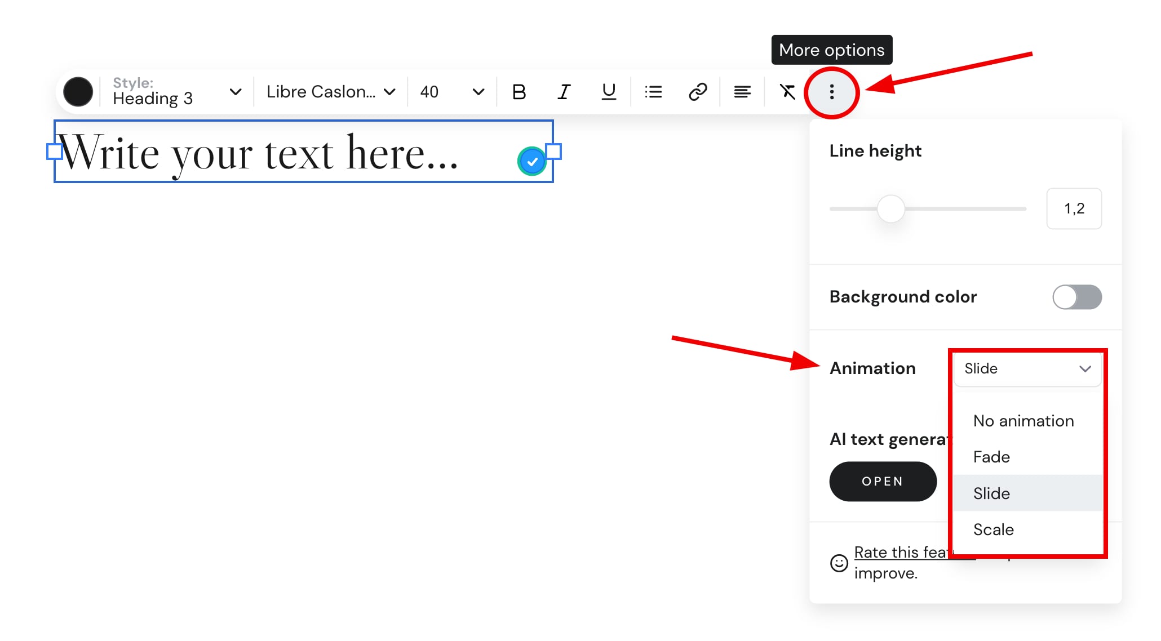Expand the font size 40 dropdown
This screenshot has width=1161, height=641.
[451, 92]
